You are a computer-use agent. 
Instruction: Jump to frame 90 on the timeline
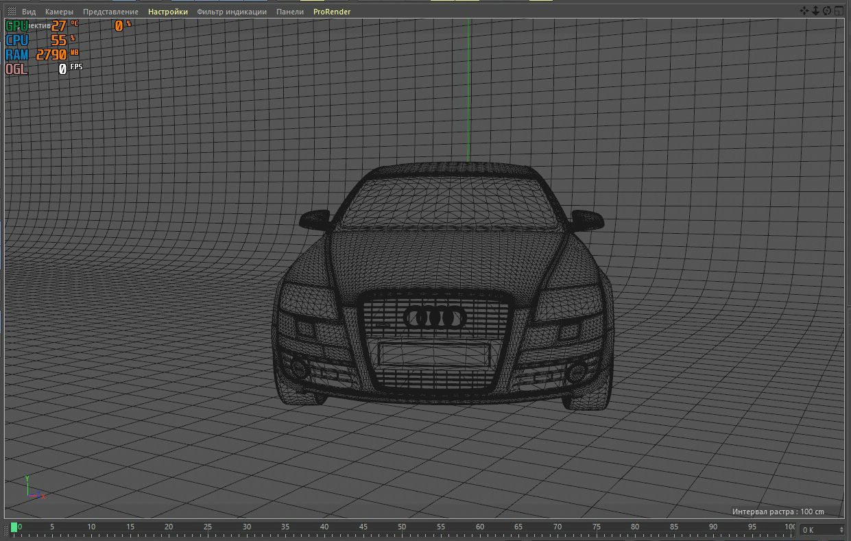click(x=713, y=527)
